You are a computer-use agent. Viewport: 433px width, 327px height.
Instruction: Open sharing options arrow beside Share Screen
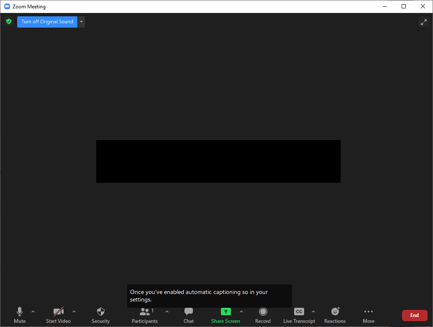pos(241,312)
